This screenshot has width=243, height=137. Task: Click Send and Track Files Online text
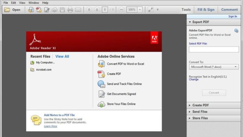coord(124,84)
